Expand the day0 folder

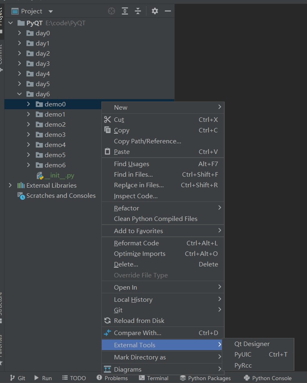tap(19, 33)
